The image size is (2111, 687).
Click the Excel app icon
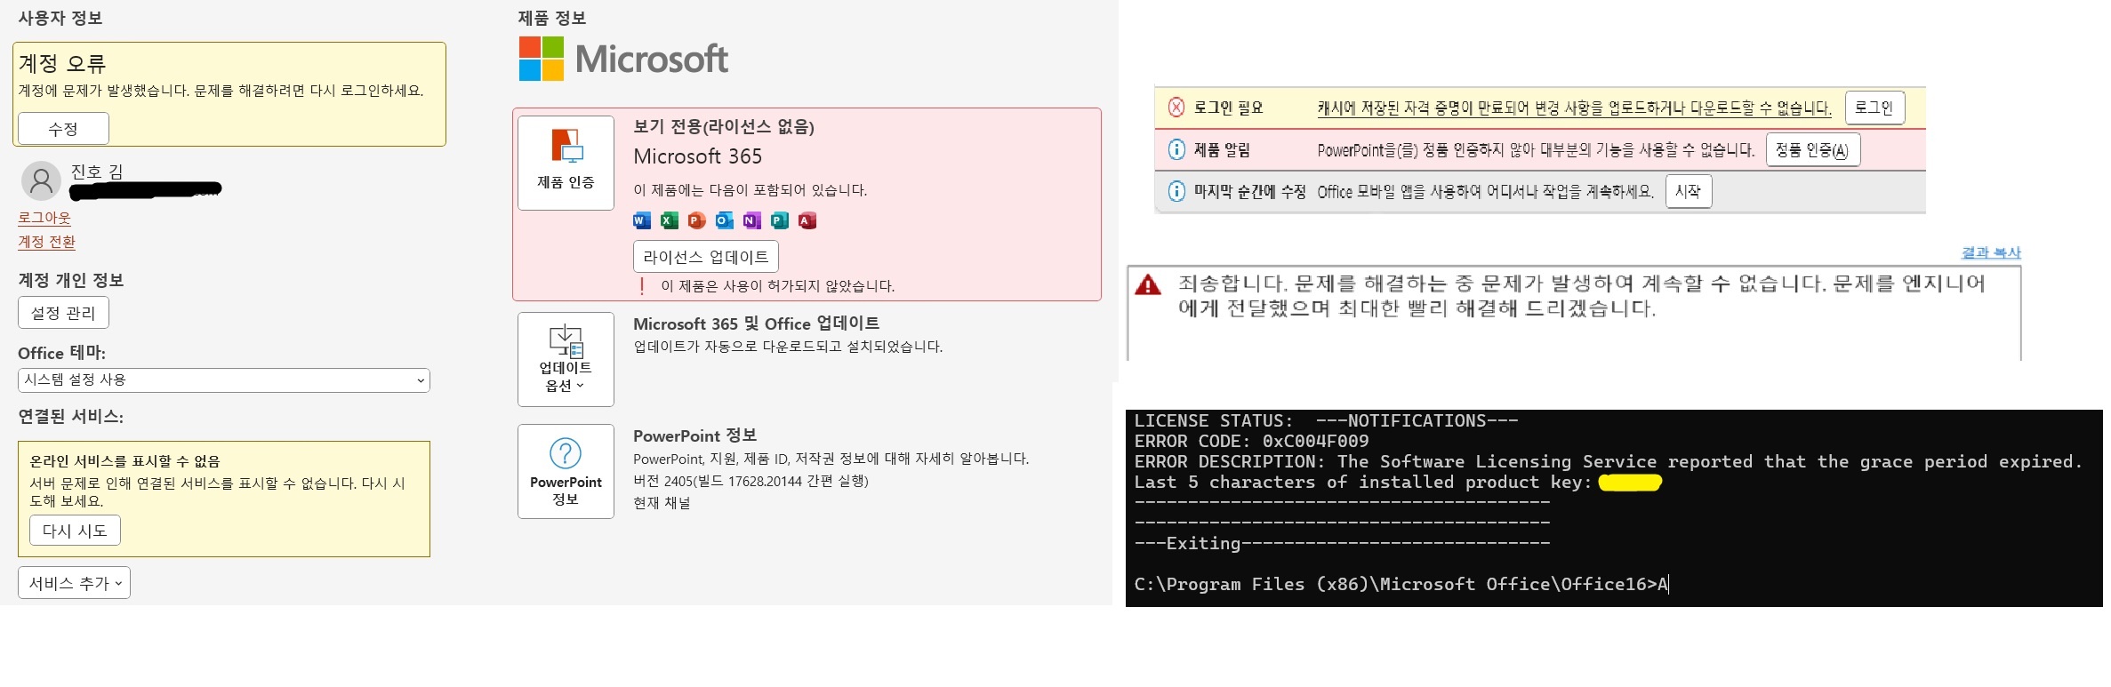click(x=670, y=220)
